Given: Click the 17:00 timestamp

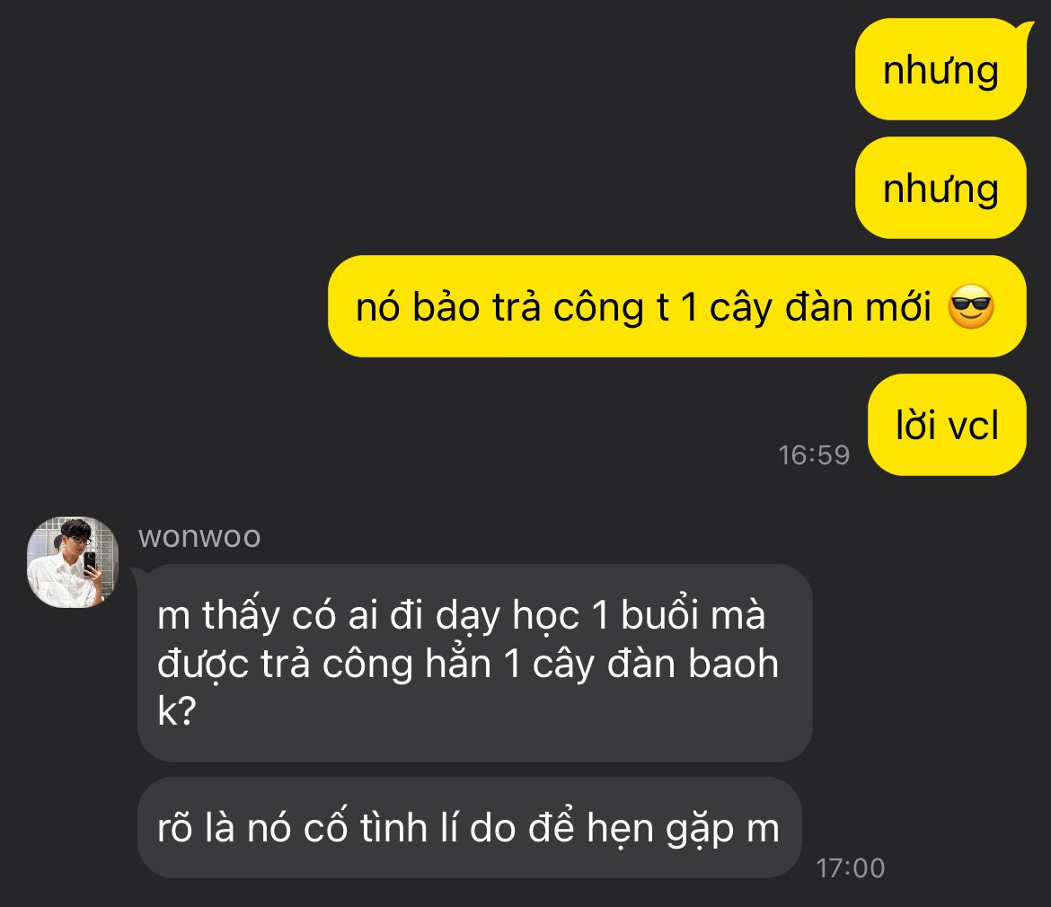Looking at the screenshot, I should point(850,867).
